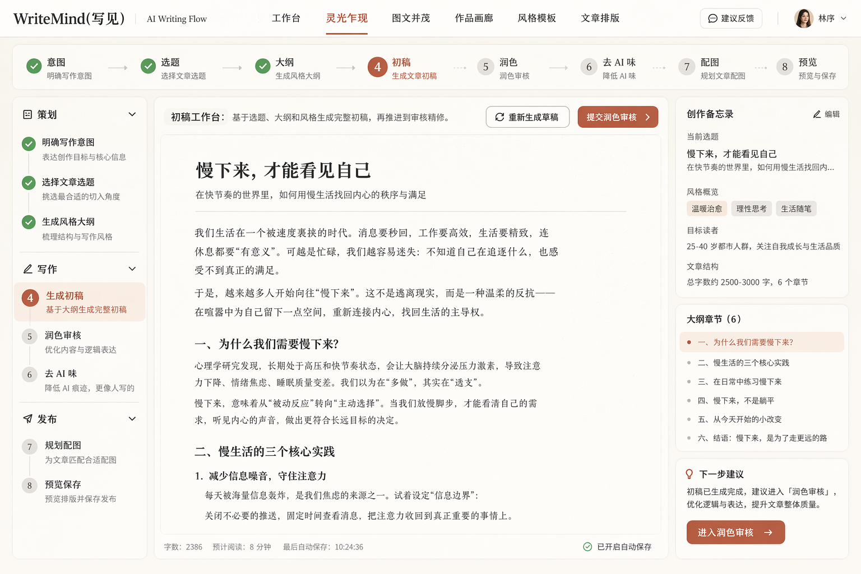Click check icon beside 明确写作意图

[29, 144]
